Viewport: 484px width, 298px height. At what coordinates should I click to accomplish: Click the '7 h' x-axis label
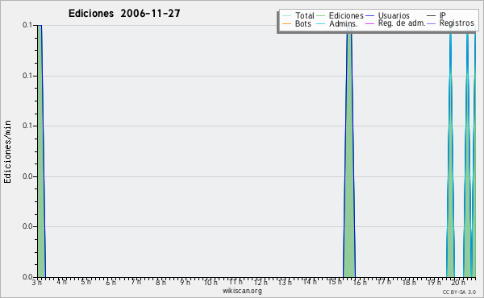point(136,282)
